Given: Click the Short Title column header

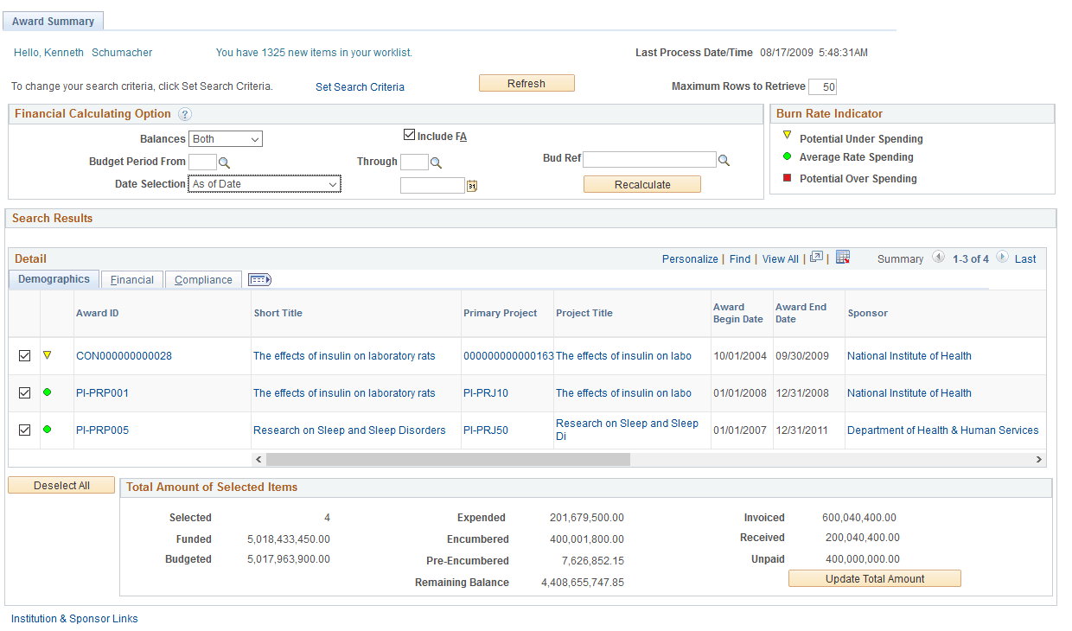Looking at the screenshot, I should click(x=278, y=313).
